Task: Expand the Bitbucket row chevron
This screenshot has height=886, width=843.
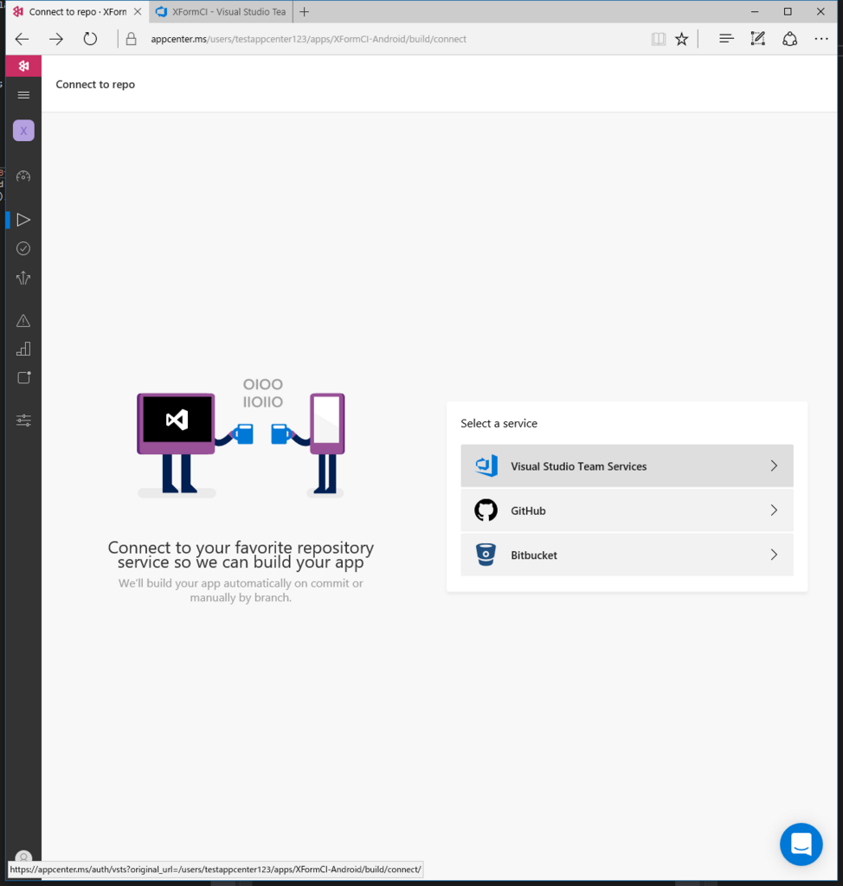Action: 774,555
